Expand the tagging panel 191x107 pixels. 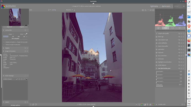pos(4,48)
